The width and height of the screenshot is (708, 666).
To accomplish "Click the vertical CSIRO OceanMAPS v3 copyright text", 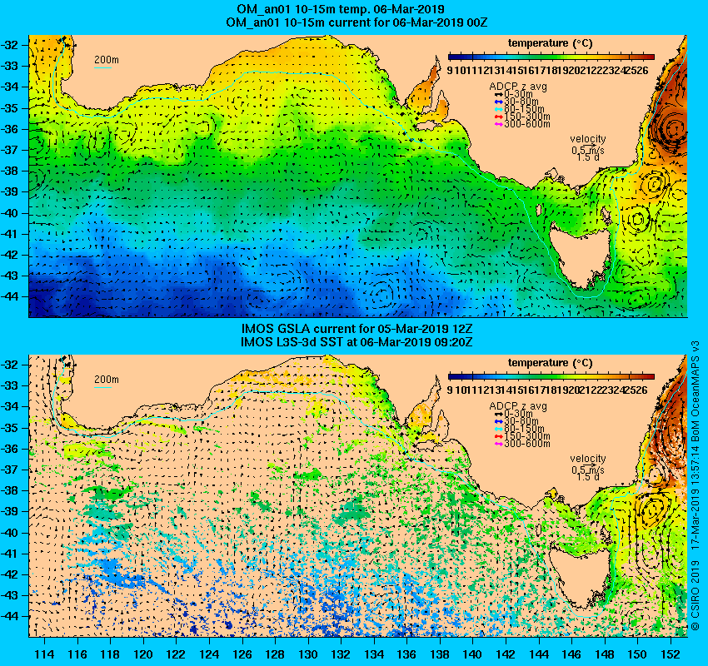I will point(696,485).
